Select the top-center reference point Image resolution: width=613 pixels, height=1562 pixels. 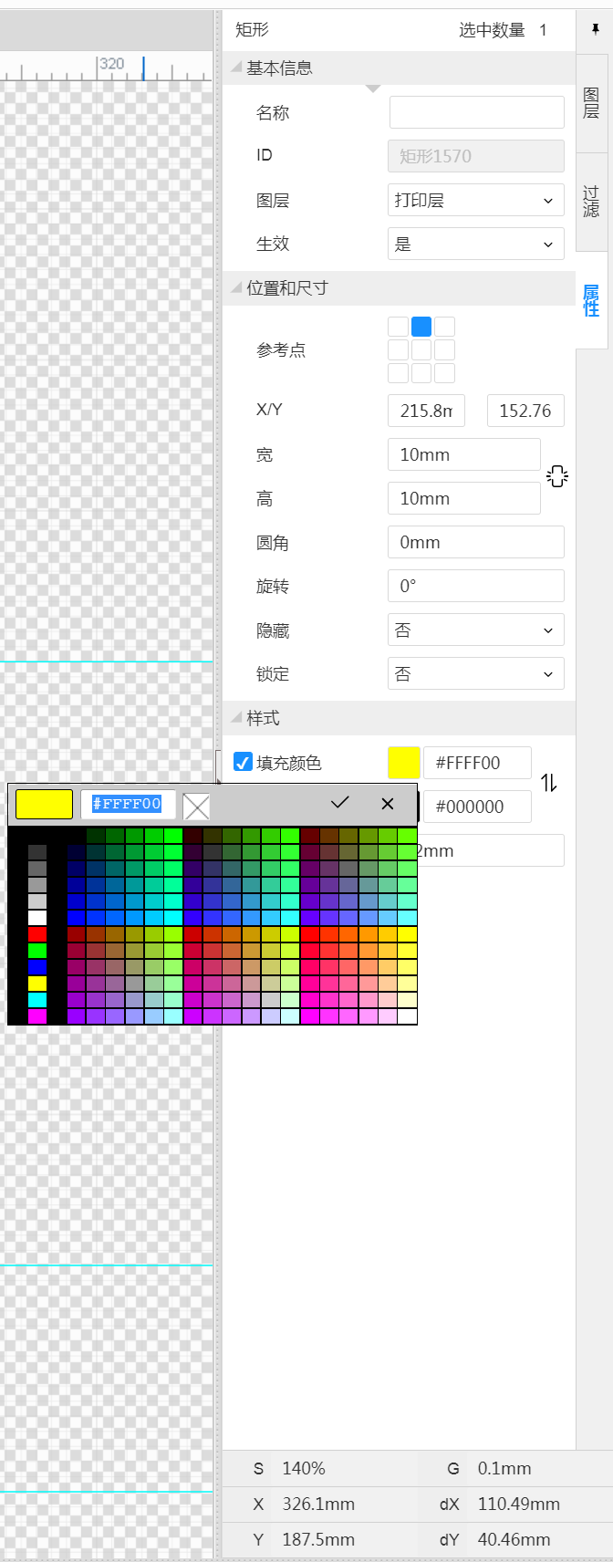[421, 327]
